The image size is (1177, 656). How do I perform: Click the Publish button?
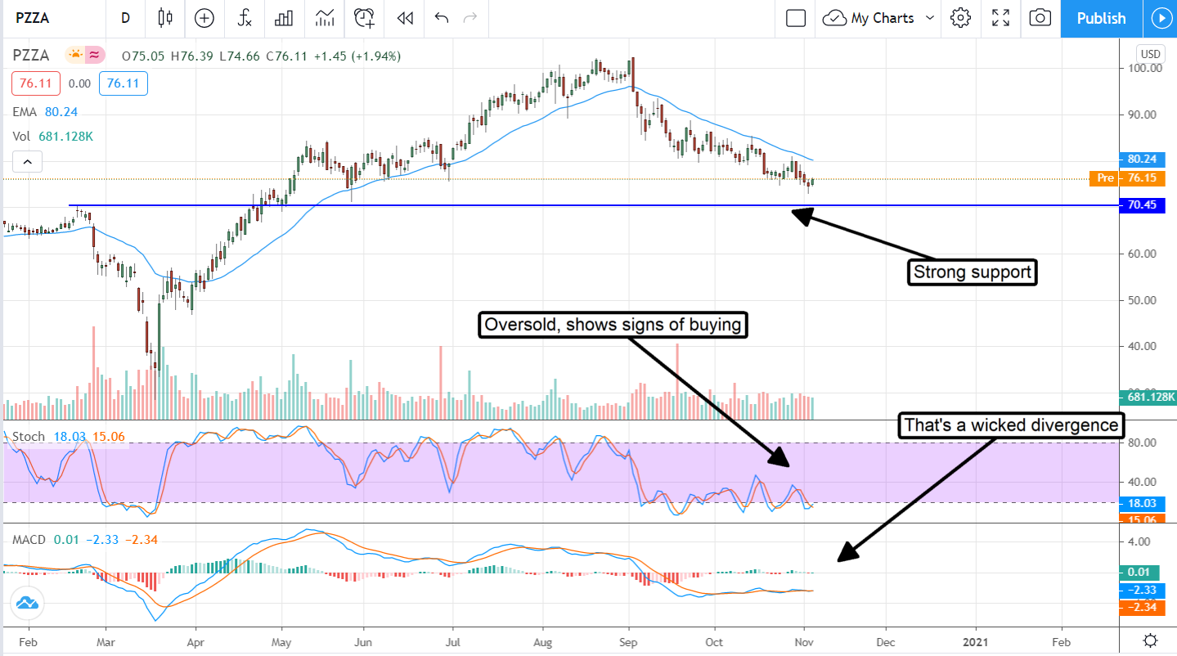coord(1101,18)
